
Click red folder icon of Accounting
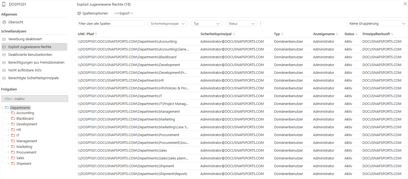coord(13,113)
